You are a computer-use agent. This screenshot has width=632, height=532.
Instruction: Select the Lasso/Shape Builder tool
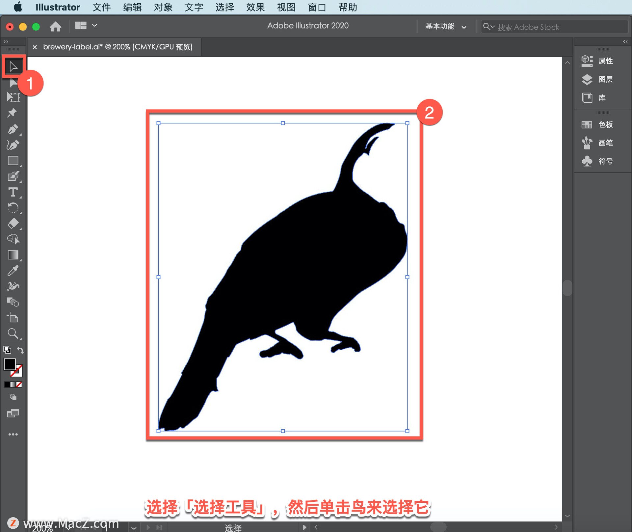click(13, 239)
